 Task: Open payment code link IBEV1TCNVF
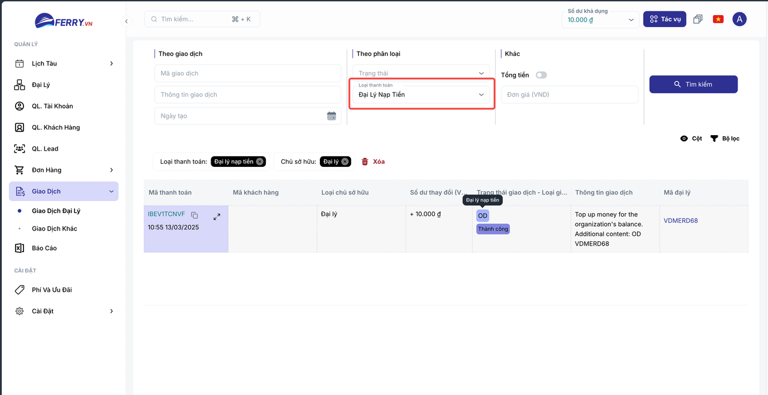point(167,214)
